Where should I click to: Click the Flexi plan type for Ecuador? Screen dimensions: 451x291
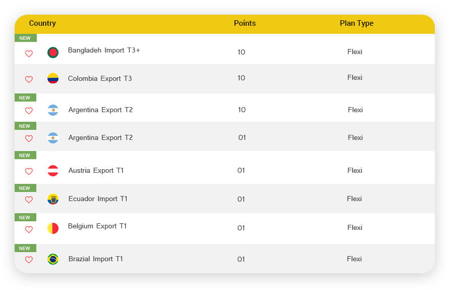[354, 199]
